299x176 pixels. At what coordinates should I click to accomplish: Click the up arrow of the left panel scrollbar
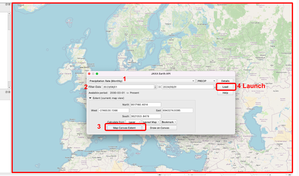tap(9, 14)
